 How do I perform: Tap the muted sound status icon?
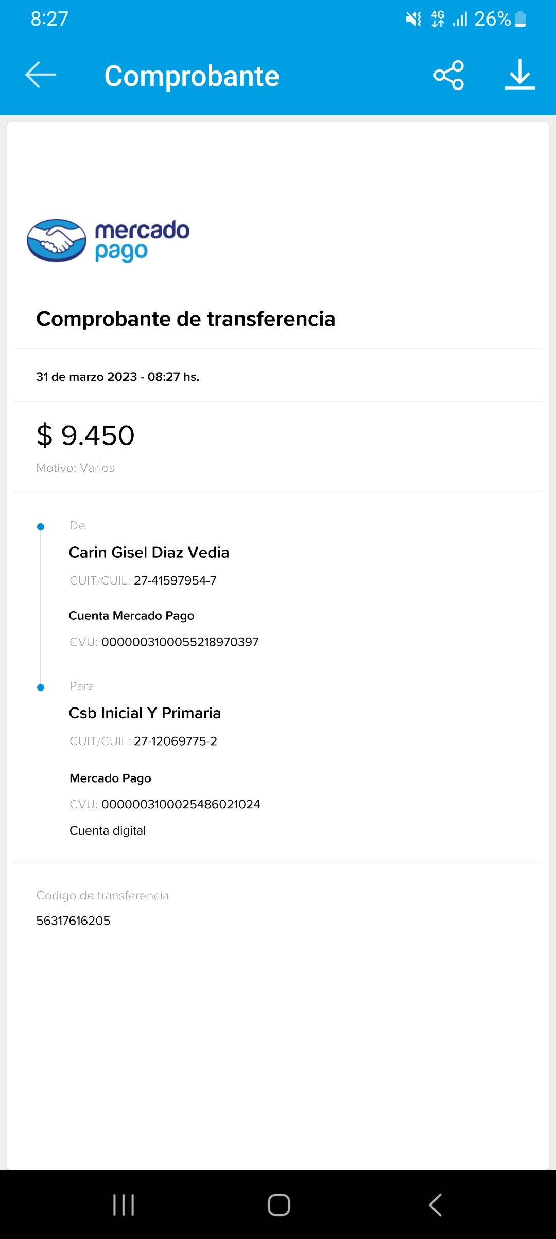pos(413,20)
